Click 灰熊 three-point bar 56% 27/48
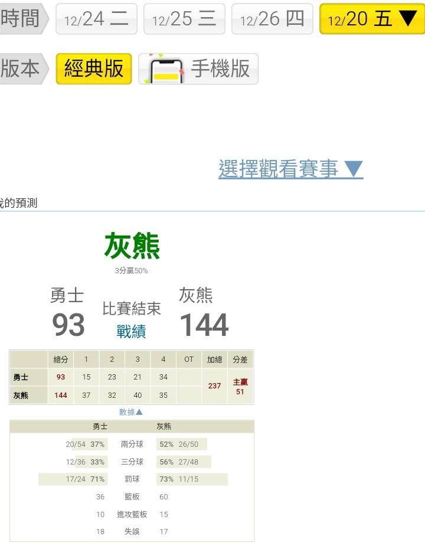425x546 pixels. [184, 462]
